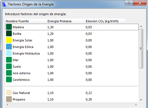Click Energía Hidráulica CO₂ emission 0,00
148x108 pixels.
coord(89,53)
